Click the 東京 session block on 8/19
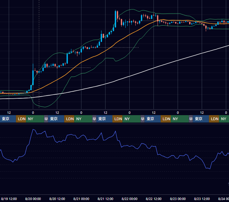The width and height of the screenshot is (229, 202). (8, 119)
